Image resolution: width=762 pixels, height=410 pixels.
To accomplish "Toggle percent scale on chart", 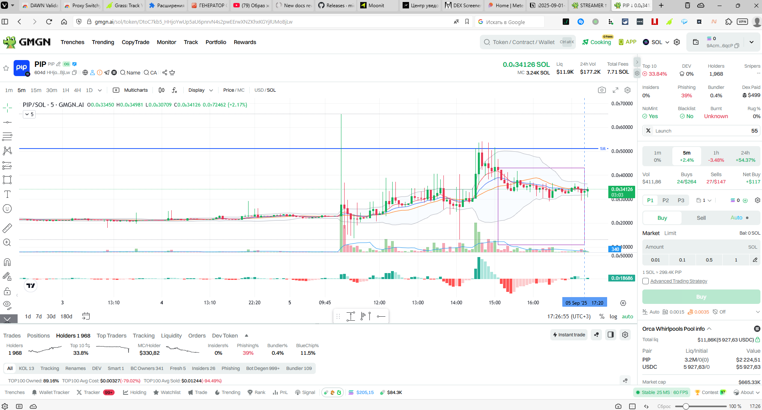I will point(602,316).
